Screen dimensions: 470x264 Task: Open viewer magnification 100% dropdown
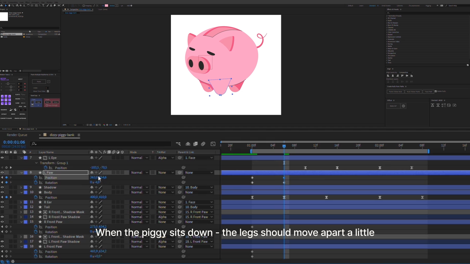click(x=66, y=125)
